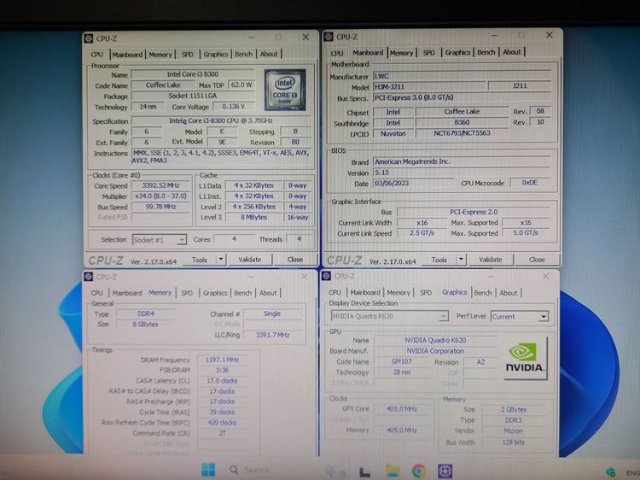Minimize the Mainboard CPU-Z window
Image resolution: width=640 pixels, height=480 pixels.
click(x=495, y=36)
